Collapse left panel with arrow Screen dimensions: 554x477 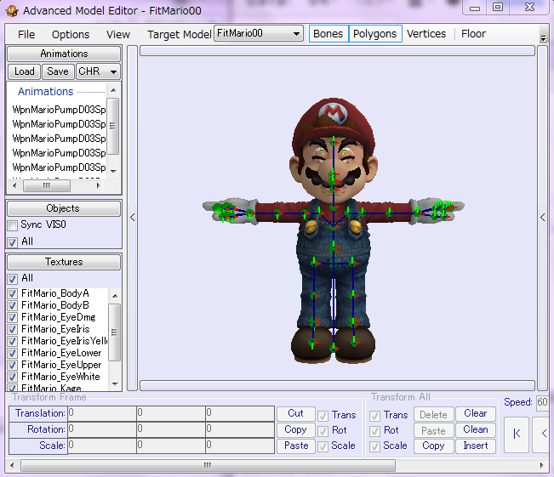pyautogui.click(x=132, y=218)
